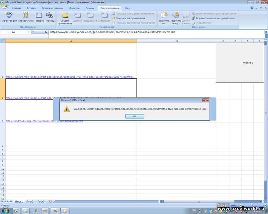The width and height of the screenshot is (268, 214).
Task: Open the Разметка страницы tab
Action: tap(53, 8)
